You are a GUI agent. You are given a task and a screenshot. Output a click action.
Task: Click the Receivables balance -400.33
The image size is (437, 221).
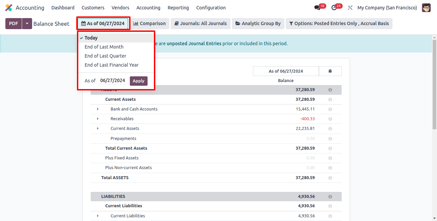tap(308, 119)
